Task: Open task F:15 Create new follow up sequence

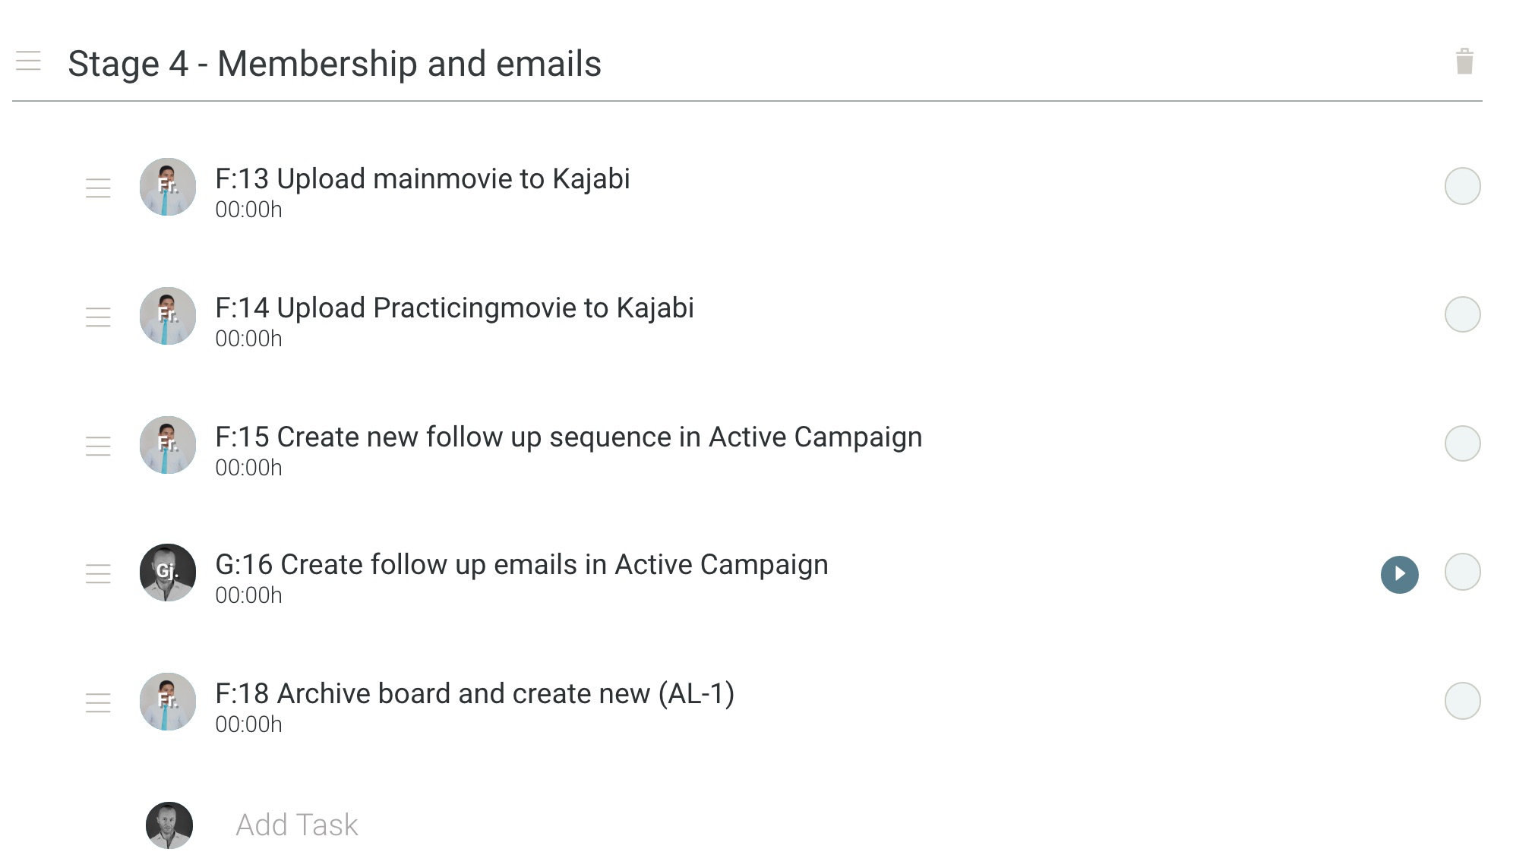Action: [x=569, y=437]
